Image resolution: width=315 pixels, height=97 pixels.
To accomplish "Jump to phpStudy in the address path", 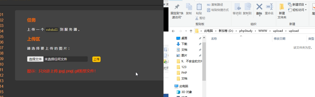I will 246,31.
